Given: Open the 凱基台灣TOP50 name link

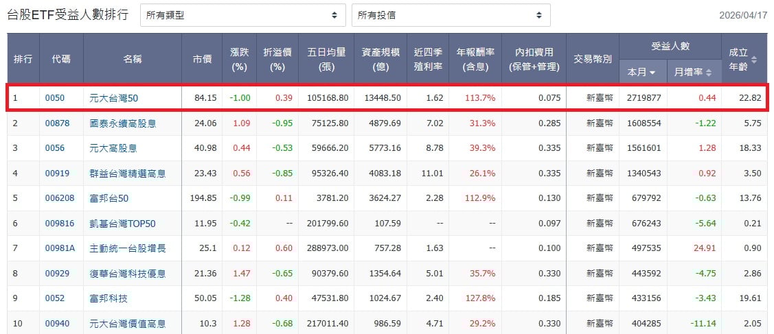Looking at the screenshot, I should point(123,224).
